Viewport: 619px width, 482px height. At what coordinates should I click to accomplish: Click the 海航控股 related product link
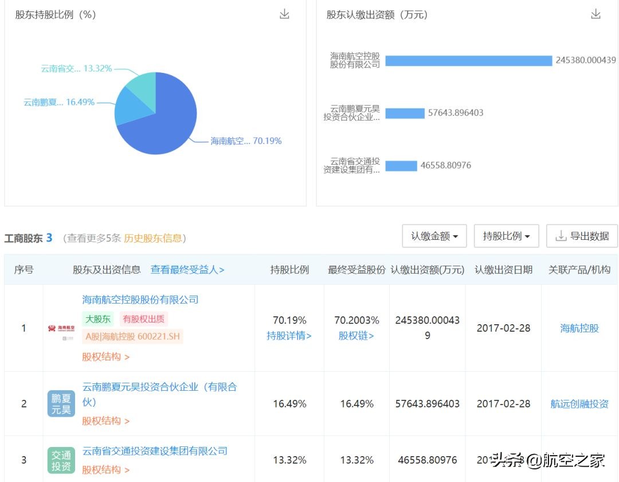click(x=579, y=328)
